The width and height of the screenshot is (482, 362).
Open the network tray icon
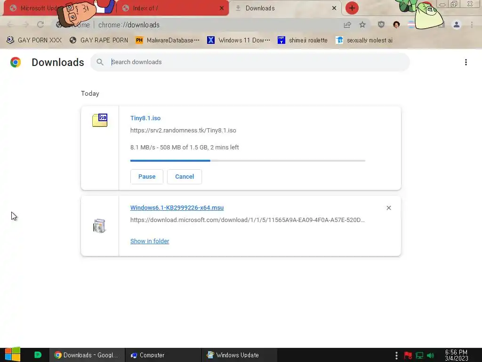[419, 355]
